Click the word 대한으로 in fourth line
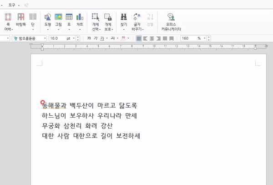Viewport: 273px width, 185px height. (x=86, y=136)
